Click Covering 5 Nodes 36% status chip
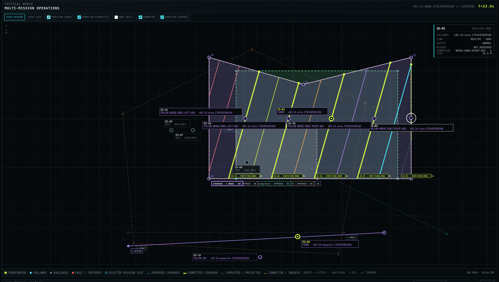499x282 pixels. [227, 184]
